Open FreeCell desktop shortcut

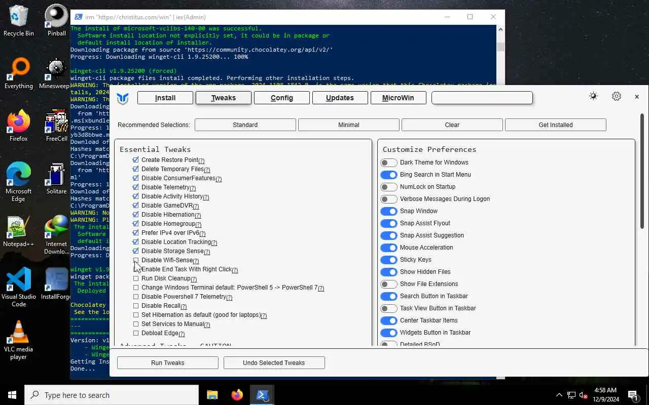point(56,126)
